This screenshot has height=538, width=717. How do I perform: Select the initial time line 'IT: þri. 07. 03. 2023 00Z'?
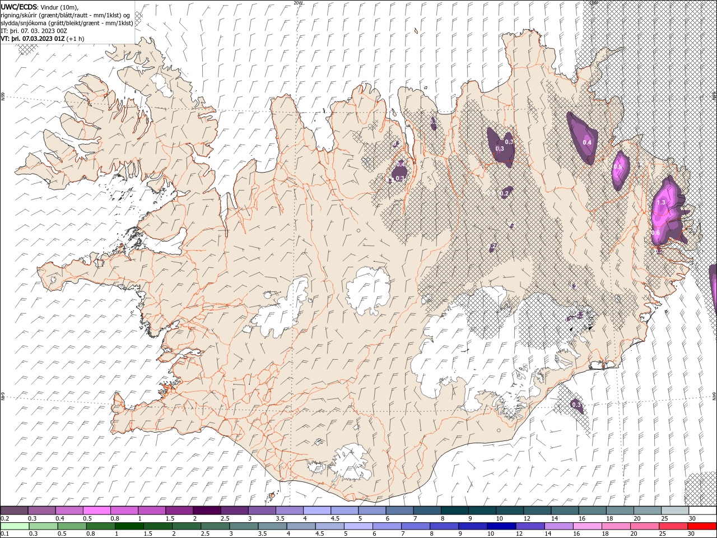[34, 31]
